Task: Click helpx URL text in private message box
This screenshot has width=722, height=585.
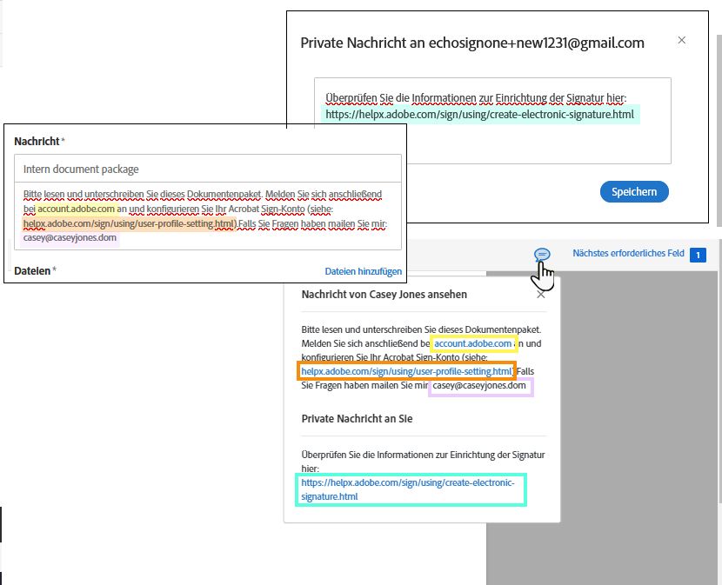Action: (480, 114)
